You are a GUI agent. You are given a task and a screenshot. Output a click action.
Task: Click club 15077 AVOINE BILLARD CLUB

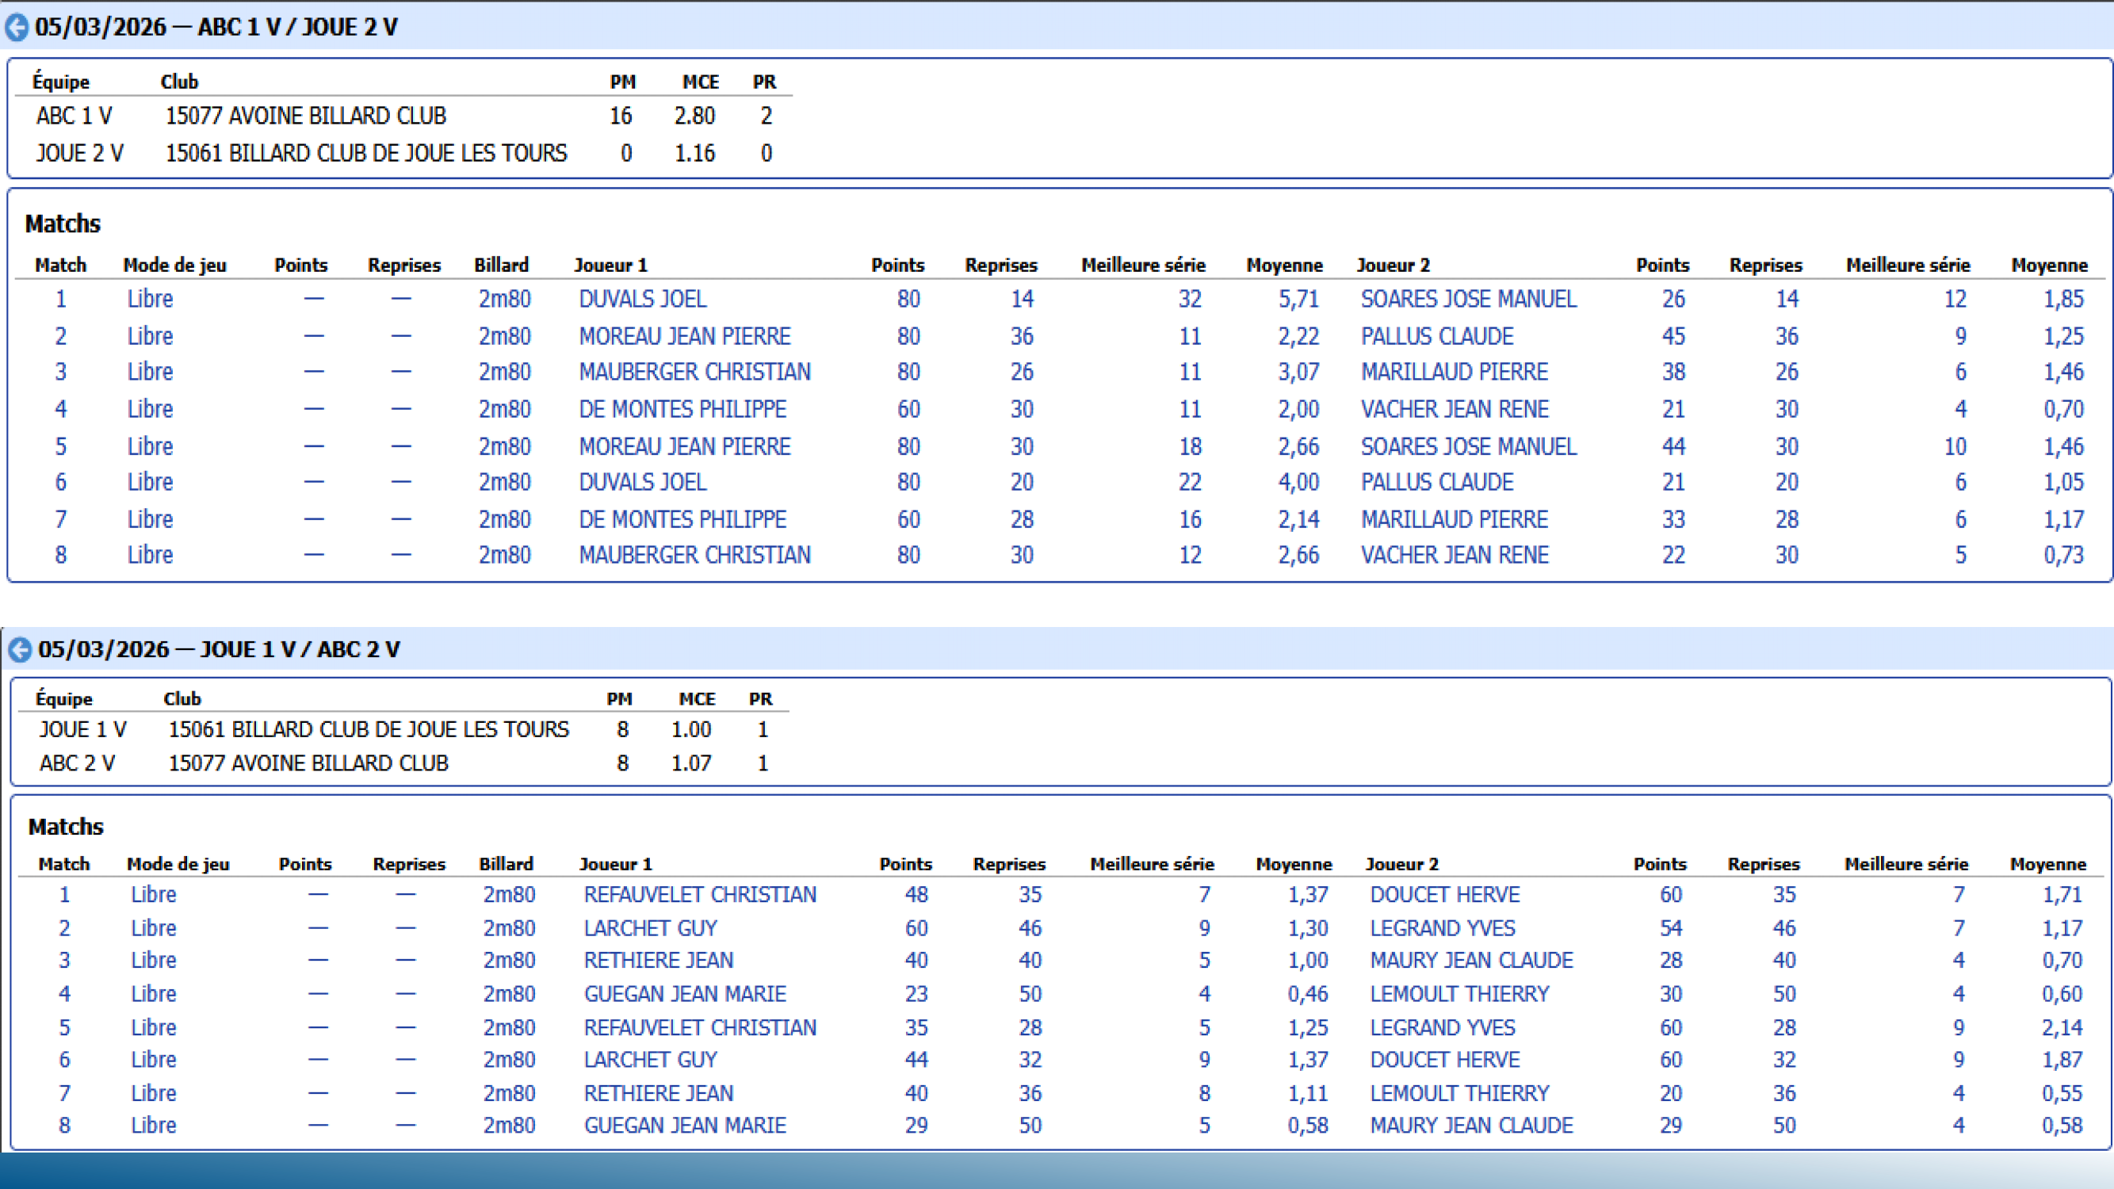click(x=306, y=115)
